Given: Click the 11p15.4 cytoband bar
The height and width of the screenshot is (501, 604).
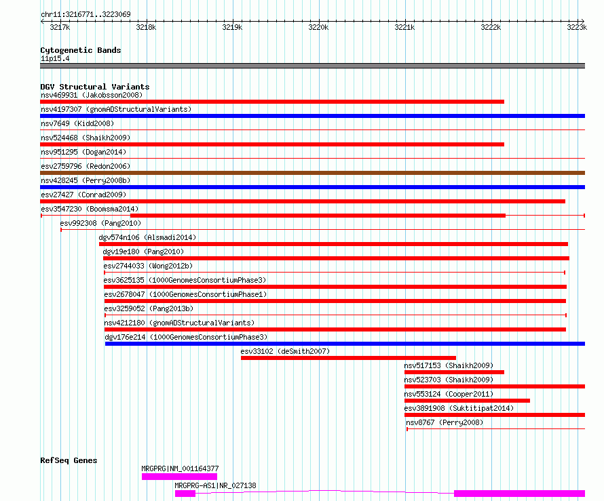Looking at the screenshot, I should click(312, 66).
